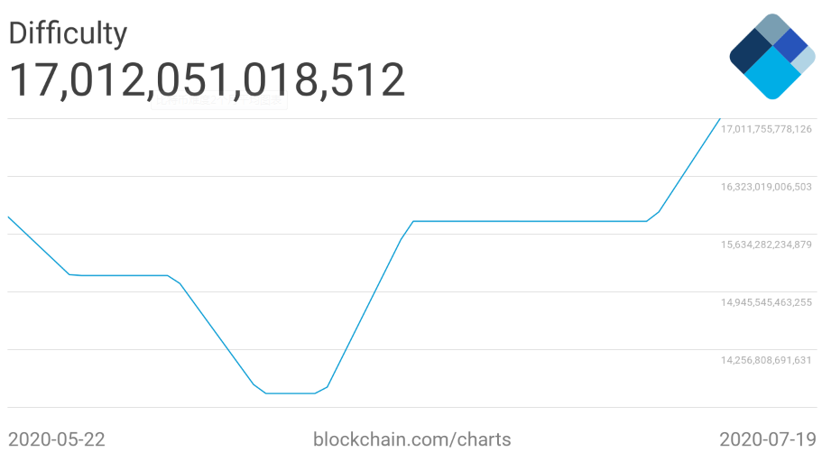Click the "Difficulty" chart title
The height and width of the screenshot is (462, 822).
(x=68, y=33)
